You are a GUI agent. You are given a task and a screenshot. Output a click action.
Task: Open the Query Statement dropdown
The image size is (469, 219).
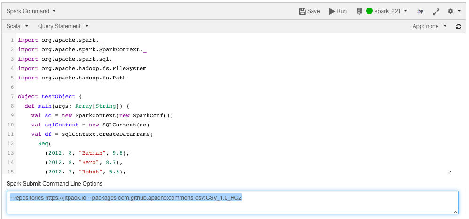pos(63,26)
